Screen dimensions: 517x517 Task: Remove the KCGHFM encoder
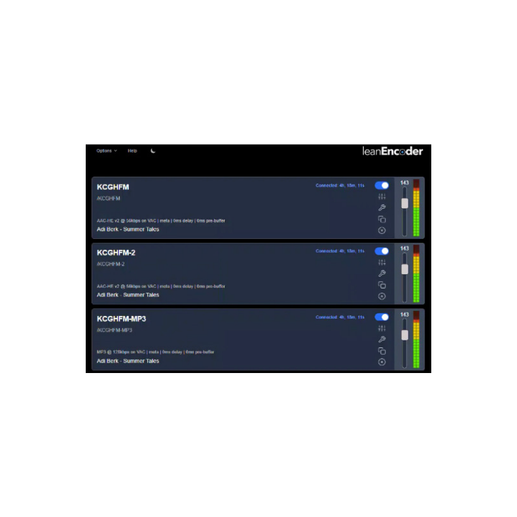[382, 230]
